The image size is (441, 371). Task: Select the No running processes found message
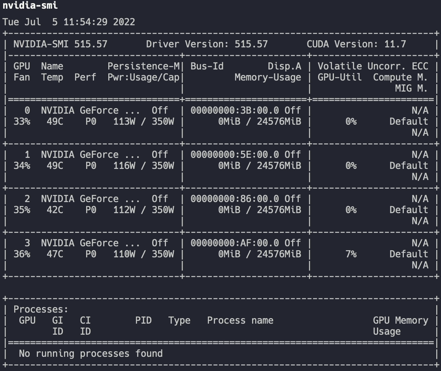tap(90, 353)
